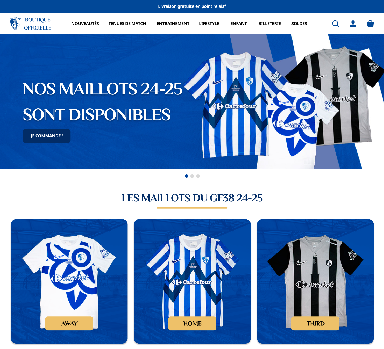Select the Away jersey button
Viewport: 384px width, 349px height.
point(69,323)
